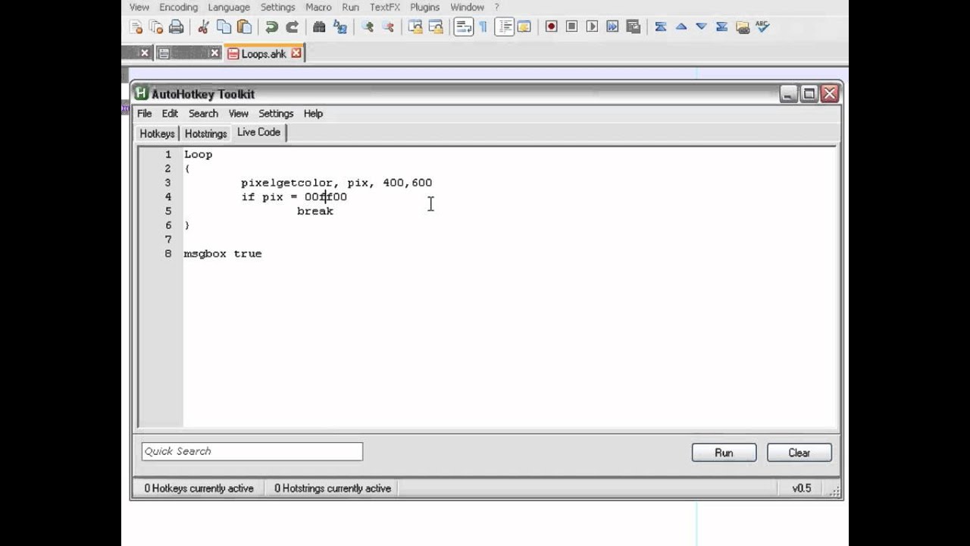Open Help menu in AutoHotkey Toolkit
Viewport: 970px width, 546px height.
pyautogui.click(x=313, y=113)
